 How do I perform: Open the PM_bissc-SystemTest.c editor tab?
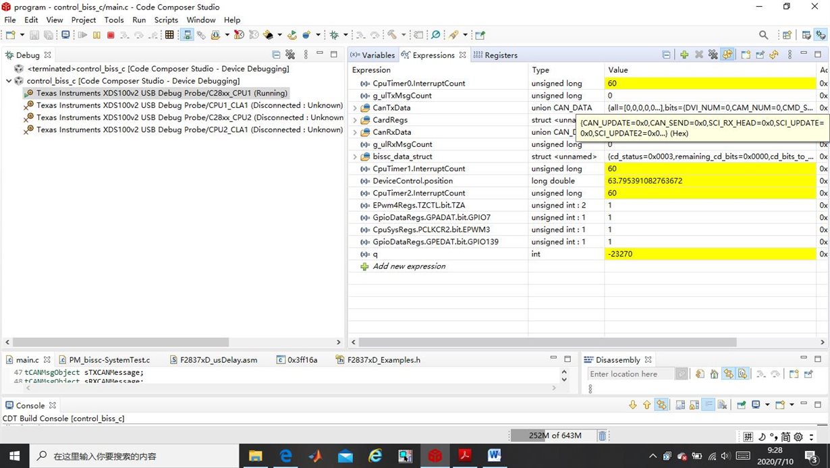[109, 360]
